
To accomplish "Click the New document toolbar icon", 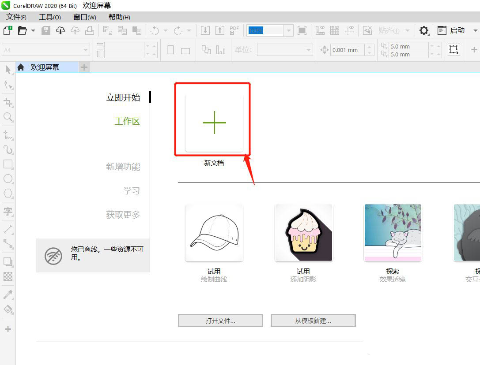I will (x=8, y=30).
